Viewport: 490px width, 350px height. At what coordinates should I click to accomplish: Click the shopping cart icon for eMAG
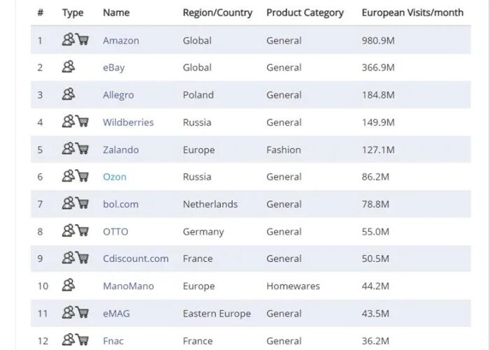82,312
